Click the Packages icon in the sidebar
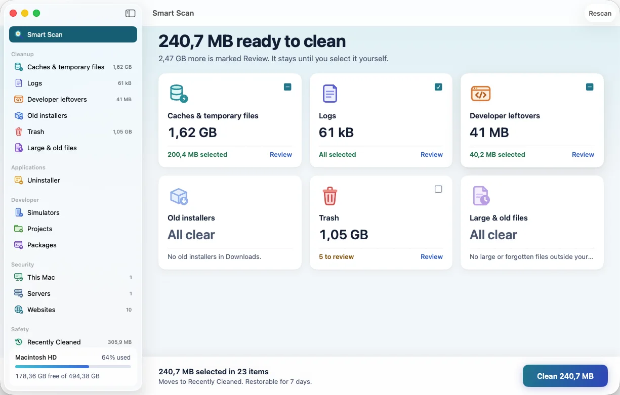620x395 pixels. 18,245
